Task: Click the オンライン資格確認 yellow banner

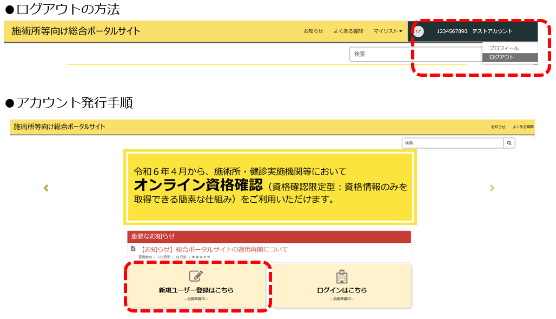Action: pos(270,187)
